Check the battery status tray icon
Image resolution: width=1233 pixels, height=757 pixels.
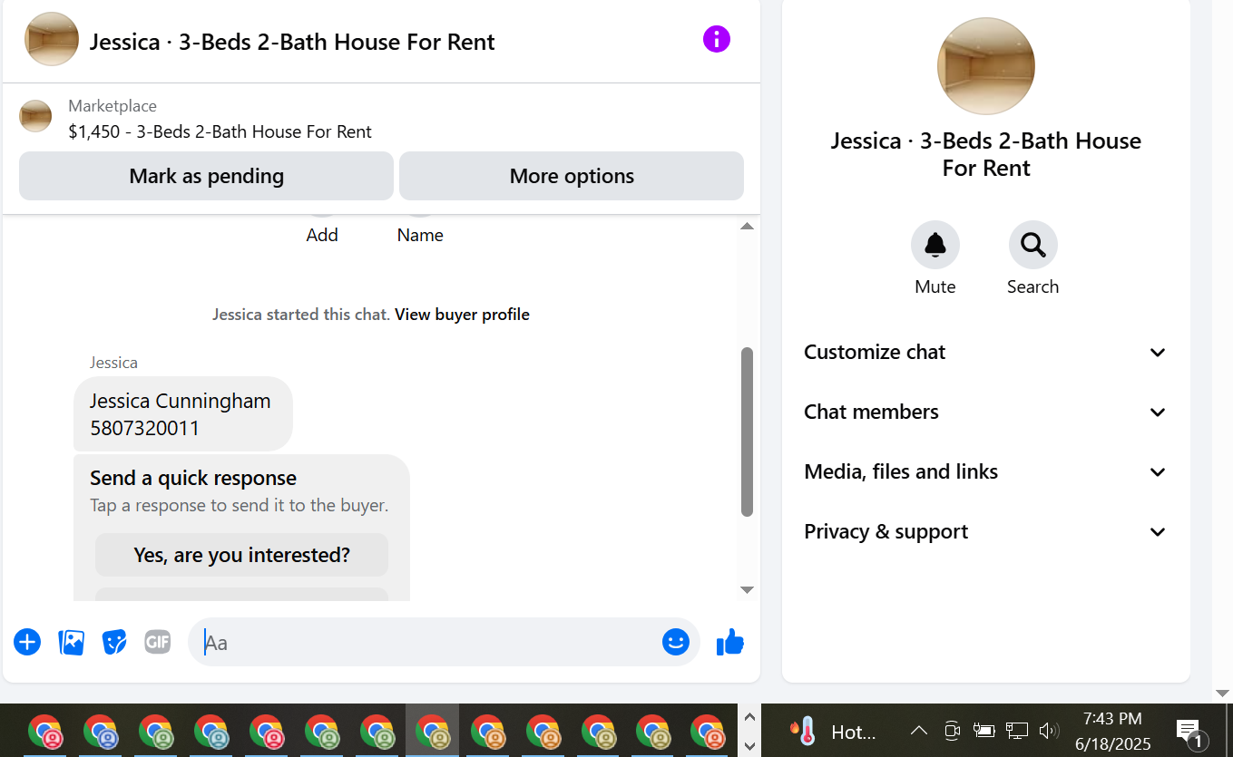click(x=984, y=731)
